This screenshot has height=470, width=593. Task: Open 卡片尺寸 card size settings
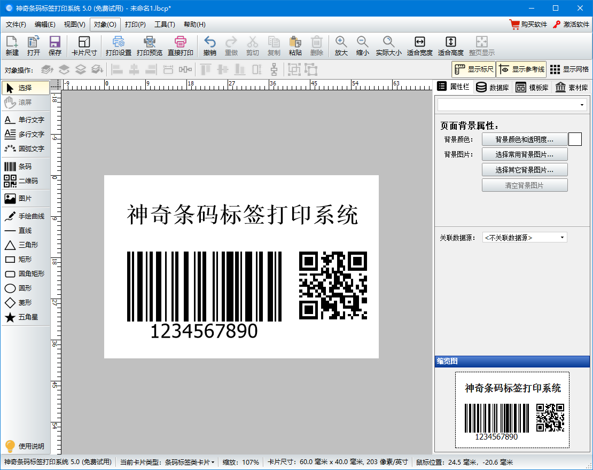[x=84, y=46]
